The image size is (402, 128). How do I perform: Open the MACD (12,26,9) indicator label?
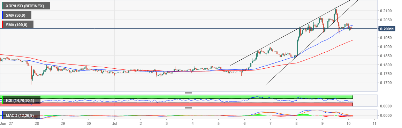21,115
